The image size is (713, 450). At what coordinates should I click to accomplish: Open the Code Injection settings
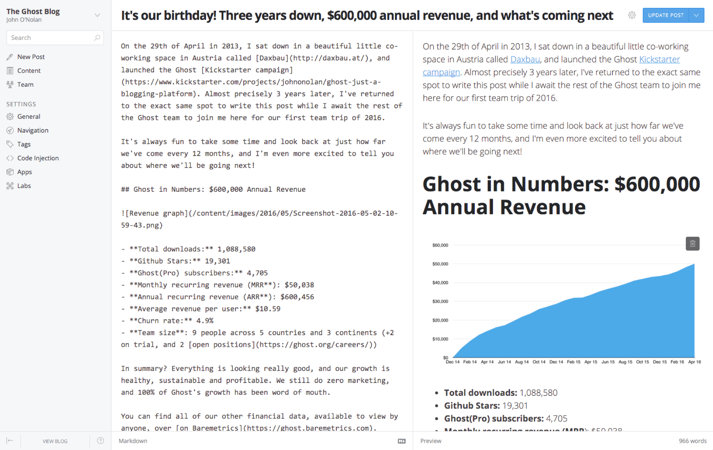click(38, 158)
